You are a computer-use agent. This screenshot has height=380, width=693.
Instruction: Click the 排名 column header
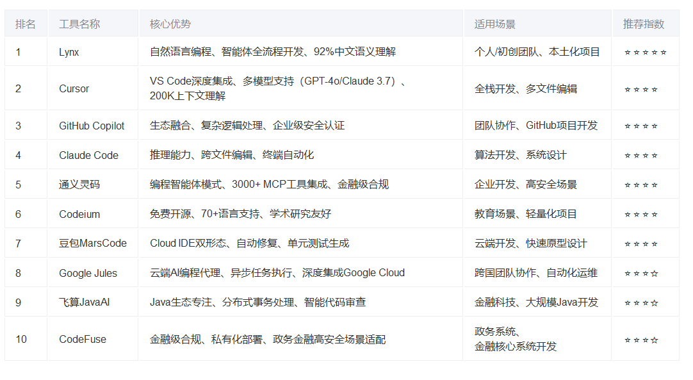pyautogui.click(x=26, y=24)
